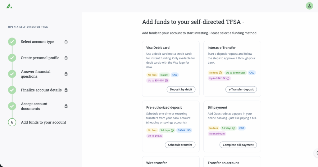Viewport: 318px width, 167px height.
Task: Click info icon on 3-7 days tag
Action: (x=172, y=130)
